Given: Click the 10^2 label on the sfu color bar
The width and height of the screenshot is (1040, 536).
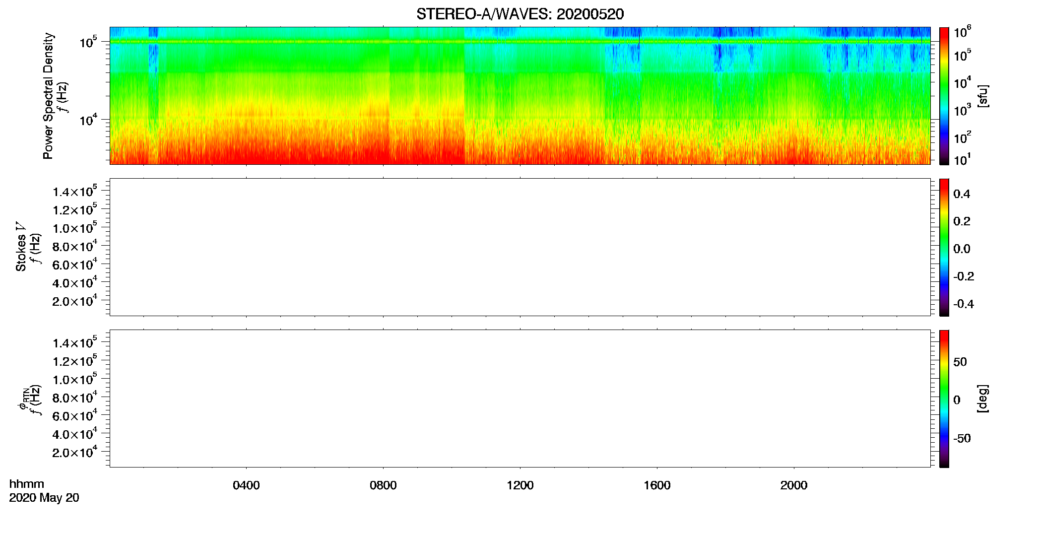Looking at the screenshot, I should [962, 137].
